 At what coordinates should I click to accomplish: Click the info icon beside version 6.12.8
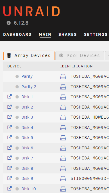coord(9,23)
